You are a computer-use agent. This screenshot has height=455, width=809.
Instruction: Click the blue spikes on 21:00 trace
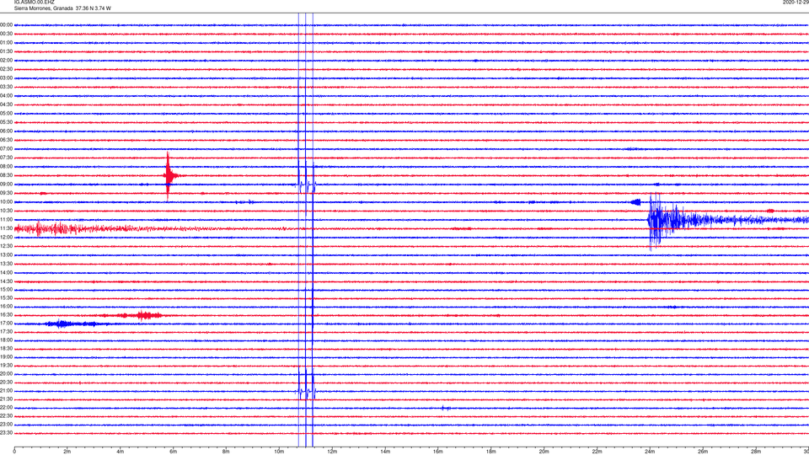tap(306, 391)
